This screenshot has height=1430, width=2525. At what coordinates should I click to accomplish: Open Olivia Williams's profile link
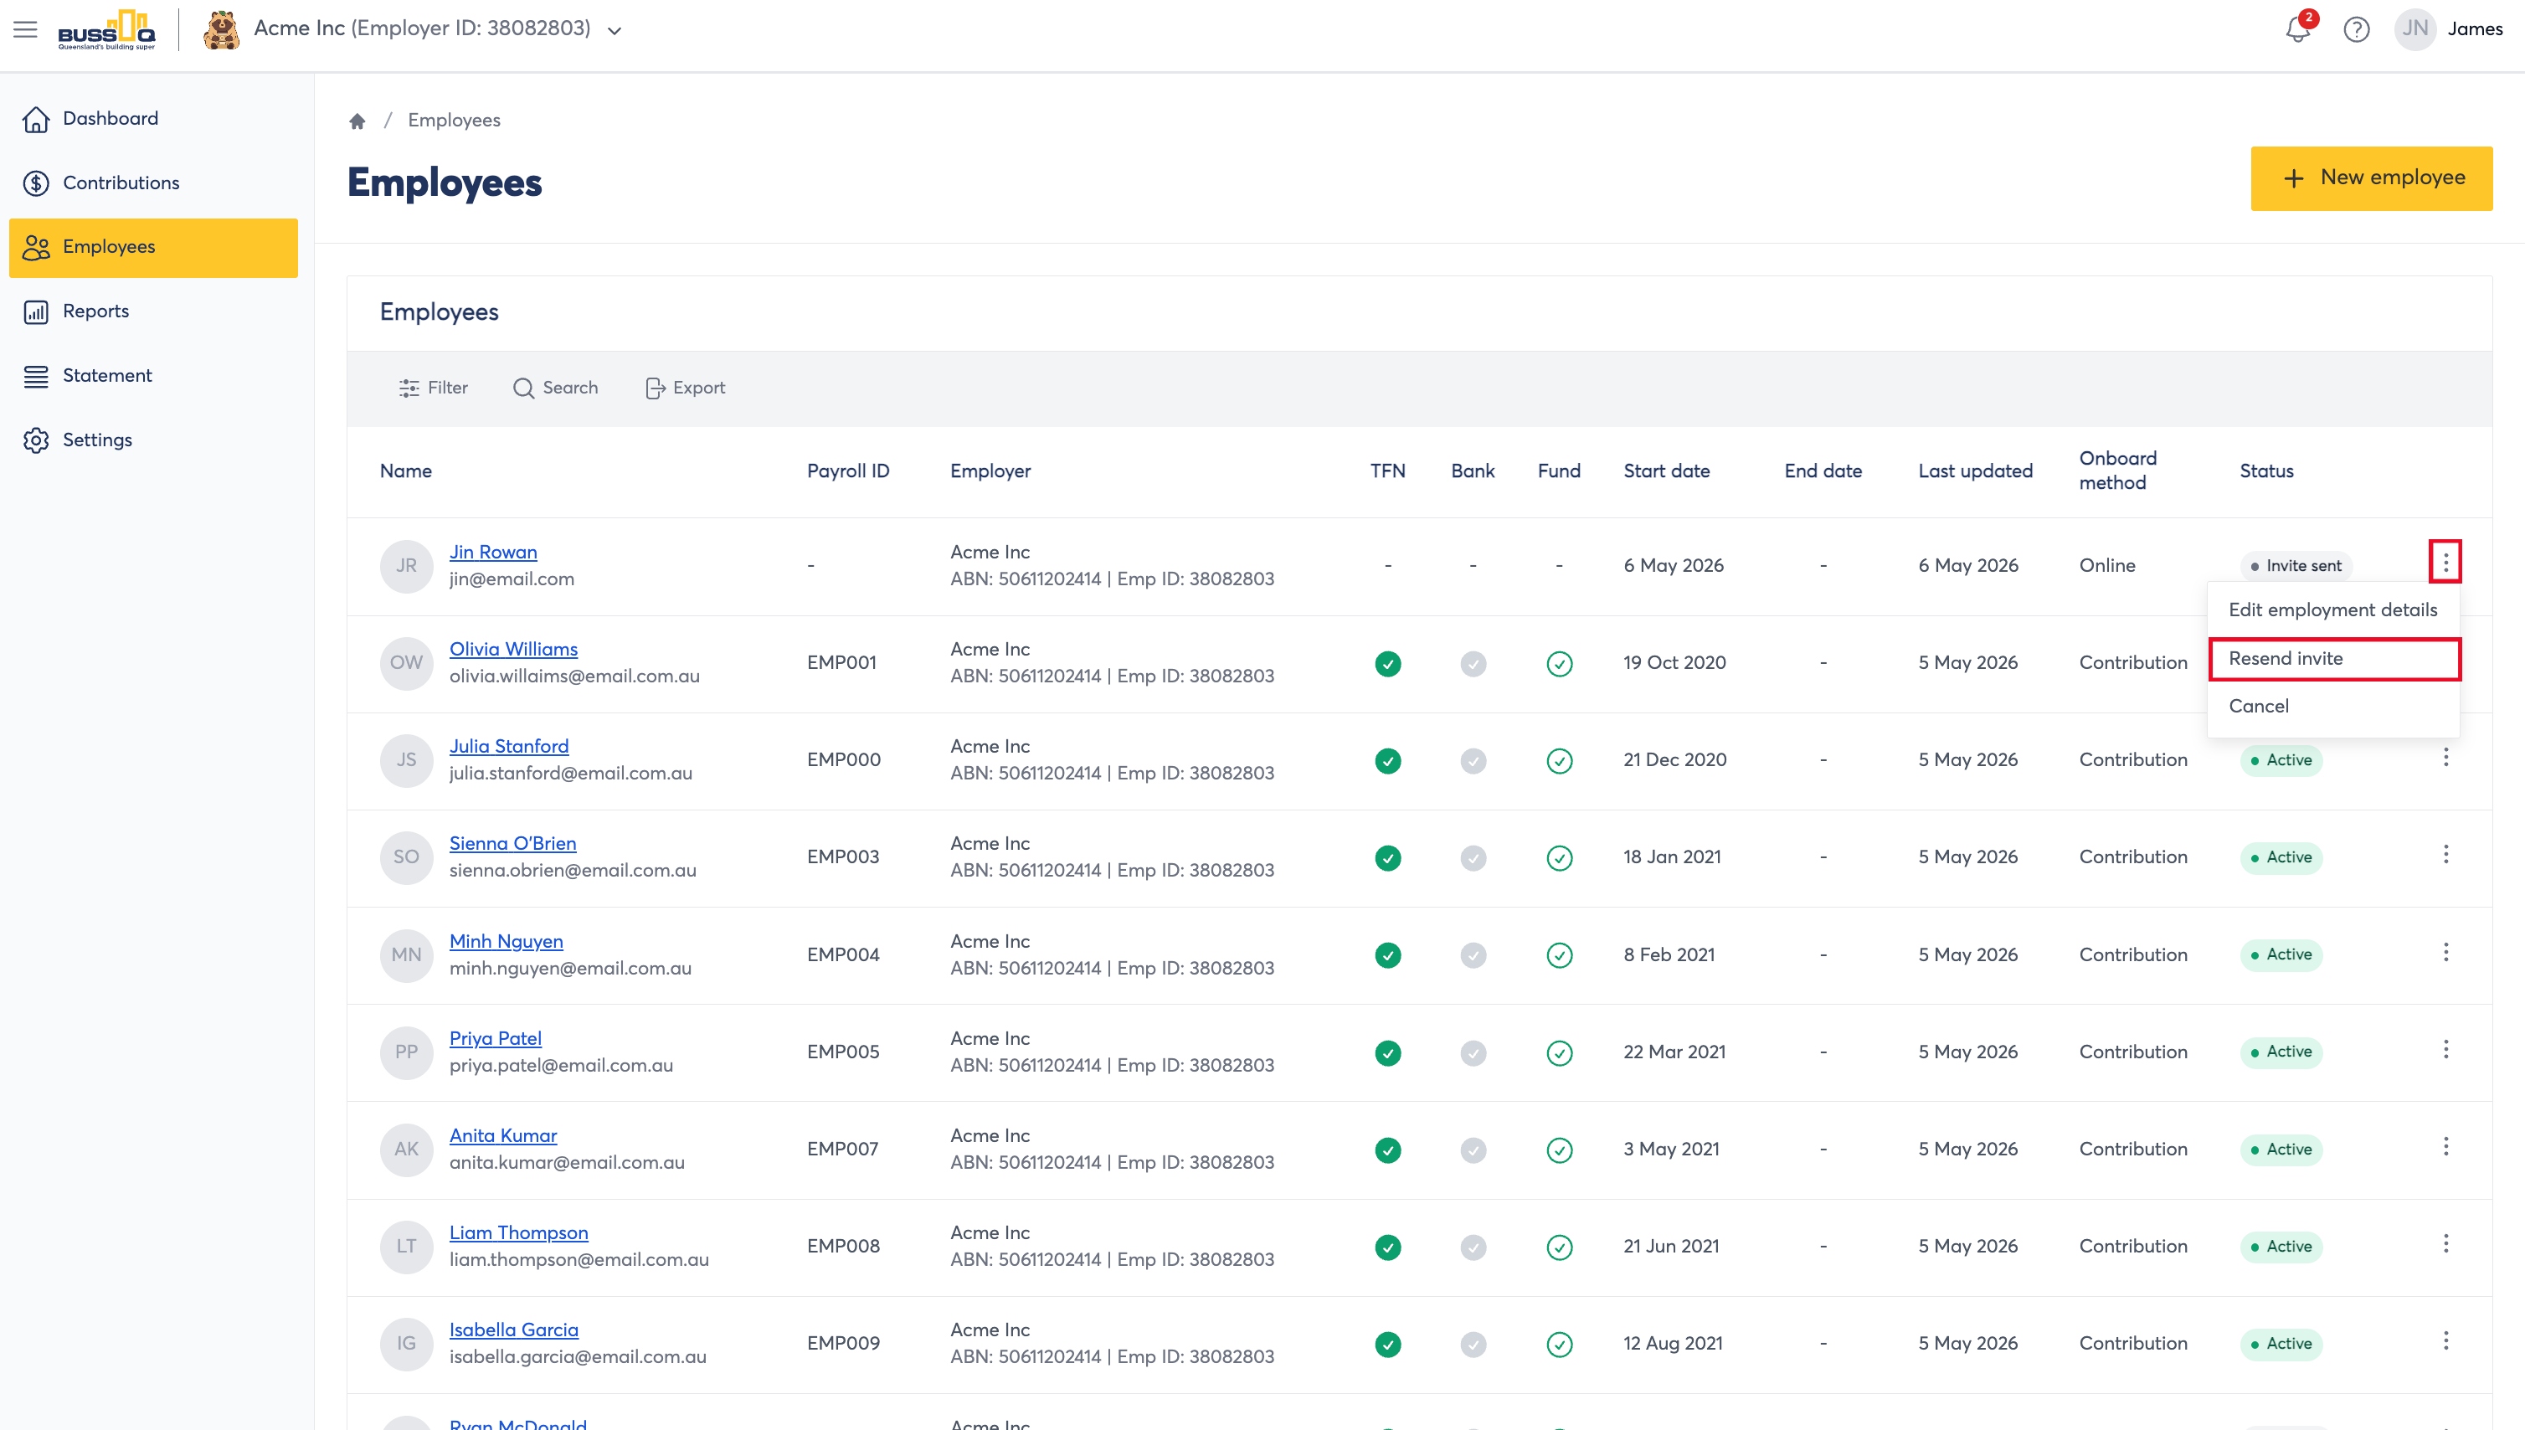pyautogui.click(x=514, y=649)
